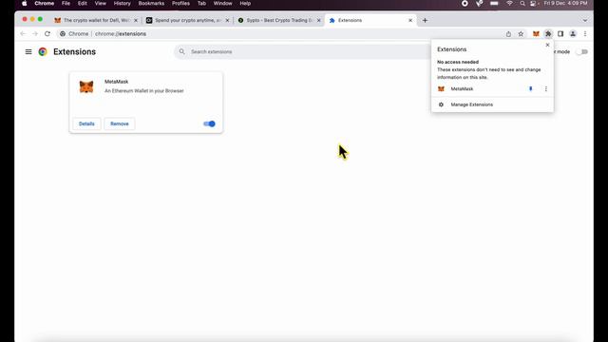Screen dimensions: 608x342
Task: Switch to the Sypto Crypto Trading tab
Action: click(279, 20)
